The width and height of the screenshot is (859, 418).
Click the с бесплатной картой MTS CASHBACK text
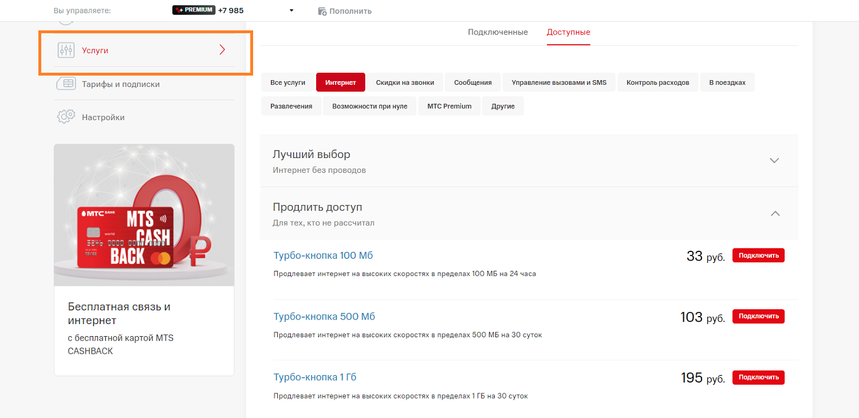(121, 344)
